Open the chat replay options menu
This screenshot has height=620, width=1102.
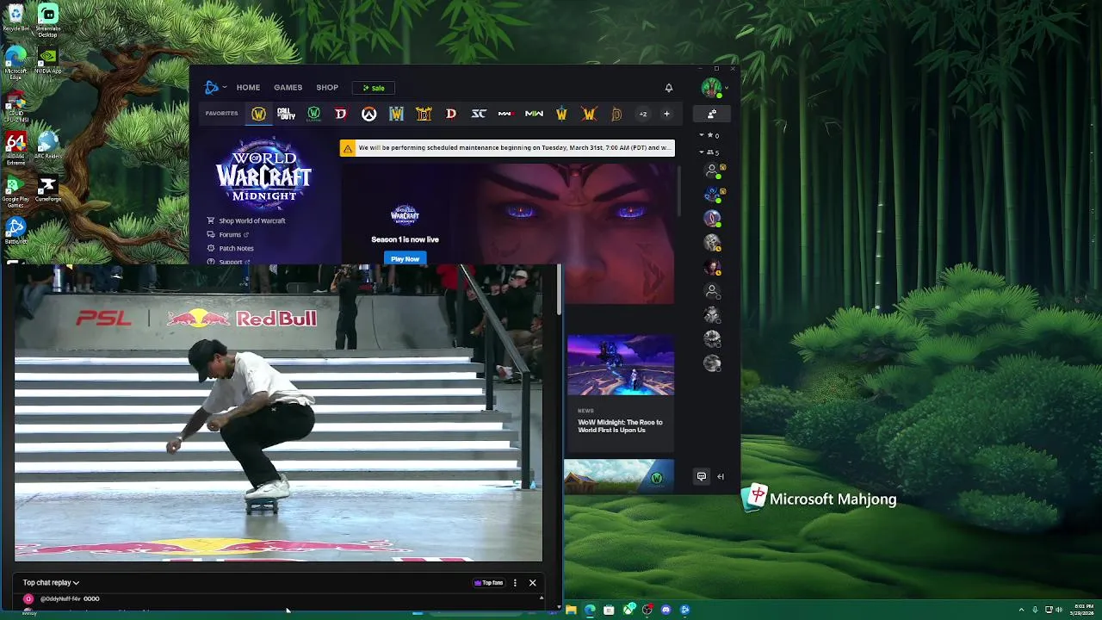coord(515,583)
